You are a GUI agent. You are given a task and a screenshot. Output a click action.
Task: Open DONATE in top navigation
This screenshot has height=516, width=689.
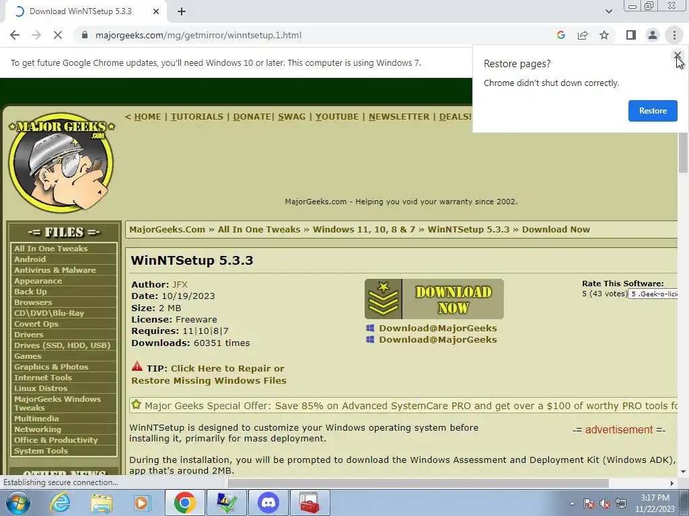252,117
